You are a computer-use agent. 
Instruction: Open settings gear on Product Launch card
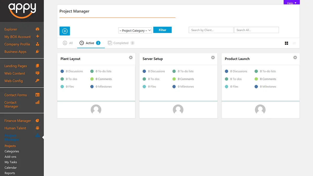coord(295,57)
